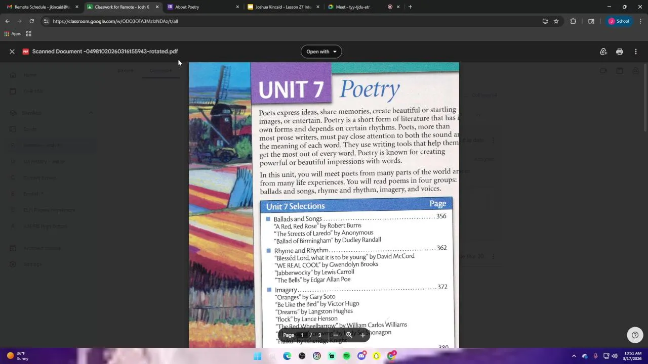Click the PDF file type icon
The image size is (648, 364).
click(x=25, y=52)
